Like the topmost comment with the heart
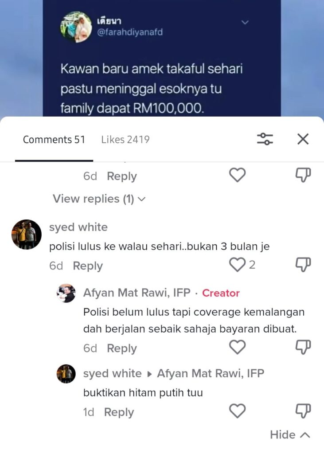324x454 pixels. click(x=238, y=175)
